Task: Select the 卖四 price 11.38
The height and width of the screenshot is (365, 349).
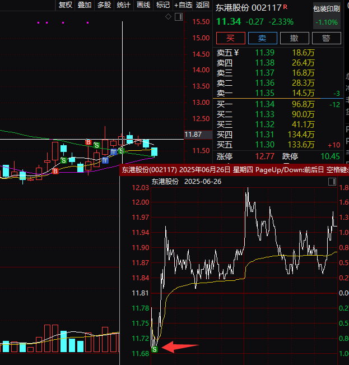Action: [265, 63]
